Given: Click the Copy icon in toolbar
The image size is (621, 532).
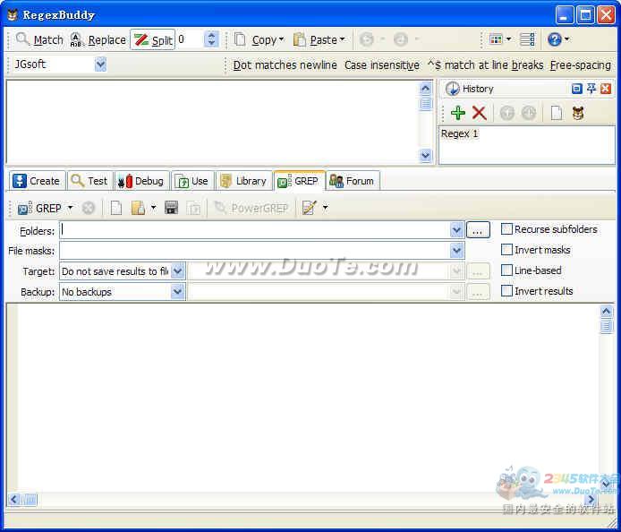Looking at the screenshot, I should point(240,39).
